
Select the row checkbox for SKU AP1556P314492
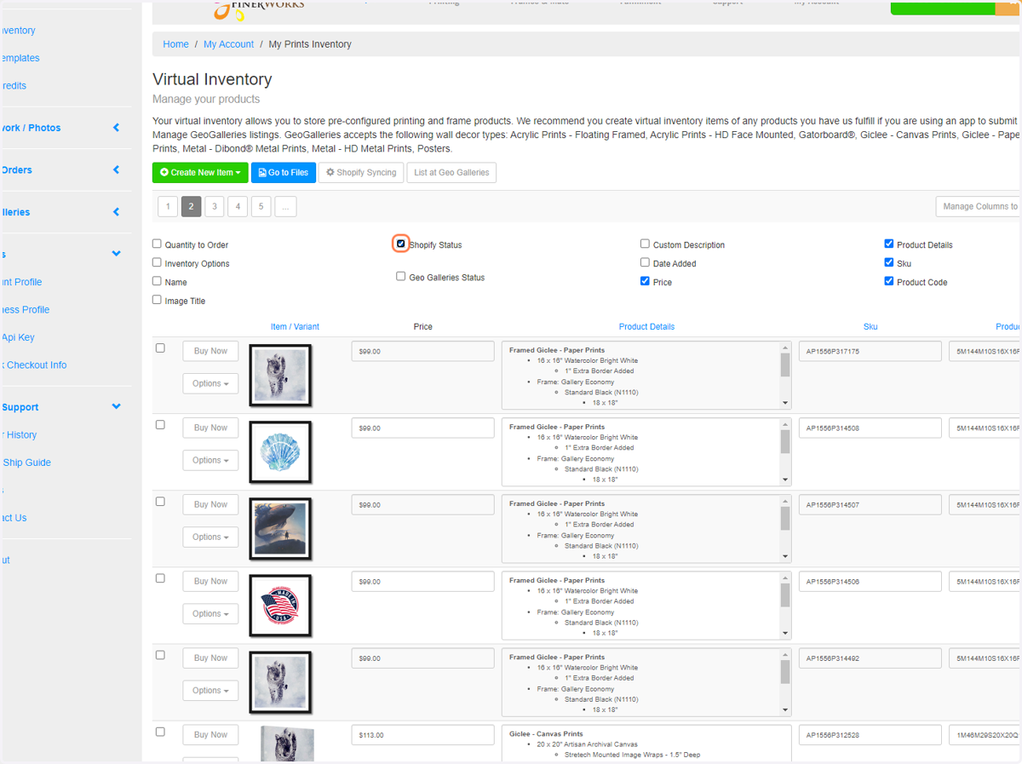tap(160, 654)
